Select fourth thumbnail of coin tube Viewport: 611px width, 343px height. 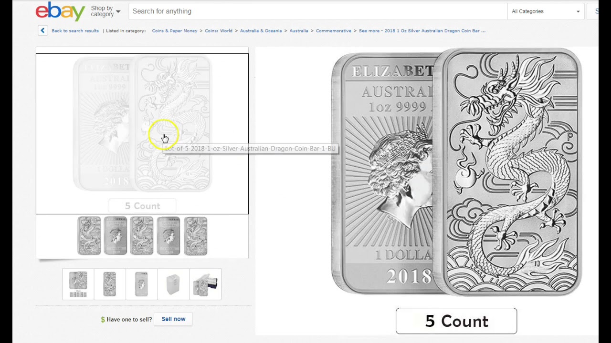pos(173,284)
